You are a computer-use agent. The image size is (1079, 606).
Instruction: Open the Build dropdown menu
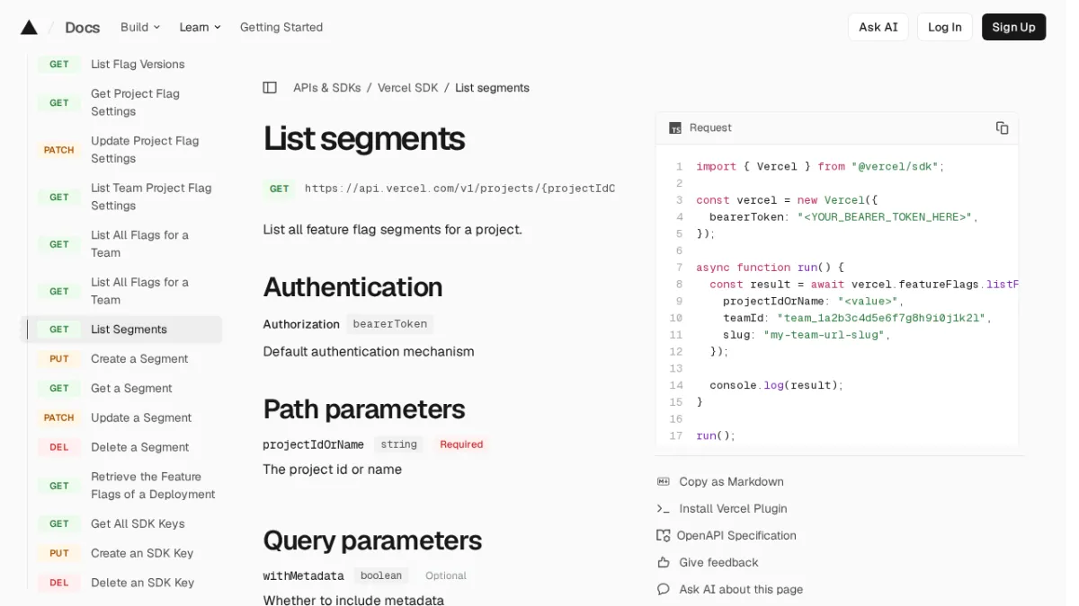tap(140, 27)
